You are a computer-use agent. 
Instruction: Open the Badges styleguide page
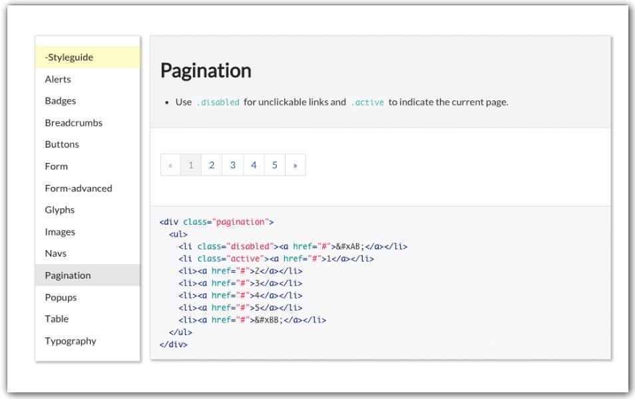[x=60, y=101]
